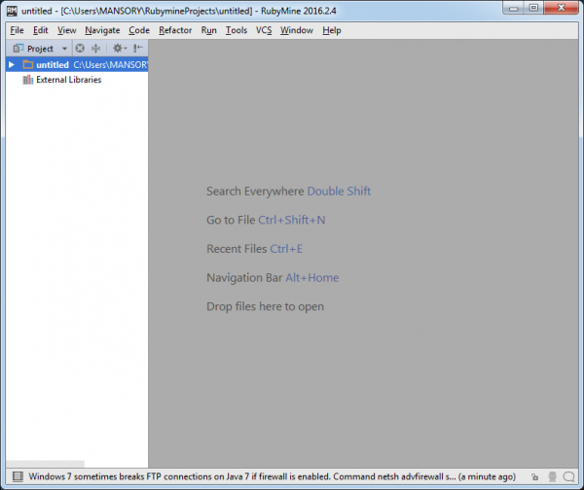Viewport: 584px width, 490px height.
Task: Open the File menu
Action: pos(17,30)
